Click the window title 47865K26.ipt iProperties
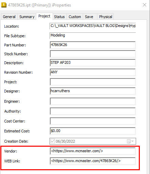150x174 pixels. click(39, 5)
